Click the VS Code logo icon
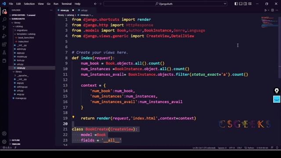The width and height of the screenshot is (281, 158). (x=4, y=4)
